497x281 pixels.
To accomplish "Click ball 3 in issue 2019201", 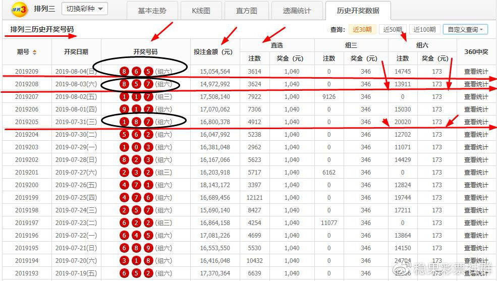I will (136, 173).
